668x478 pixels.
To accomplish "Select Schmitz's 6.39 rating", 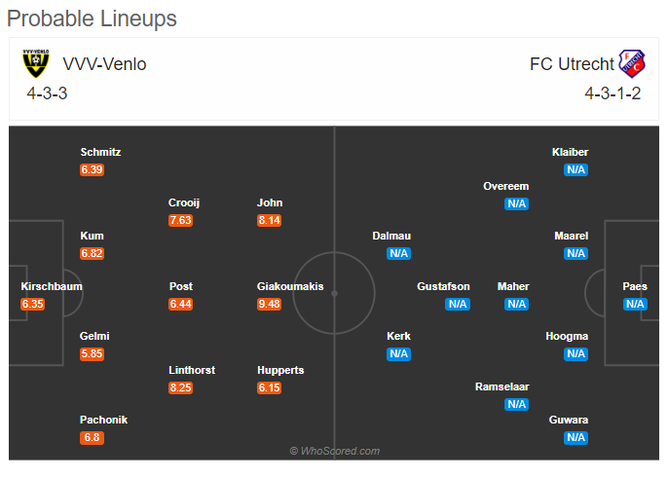I will click(92, 169).
